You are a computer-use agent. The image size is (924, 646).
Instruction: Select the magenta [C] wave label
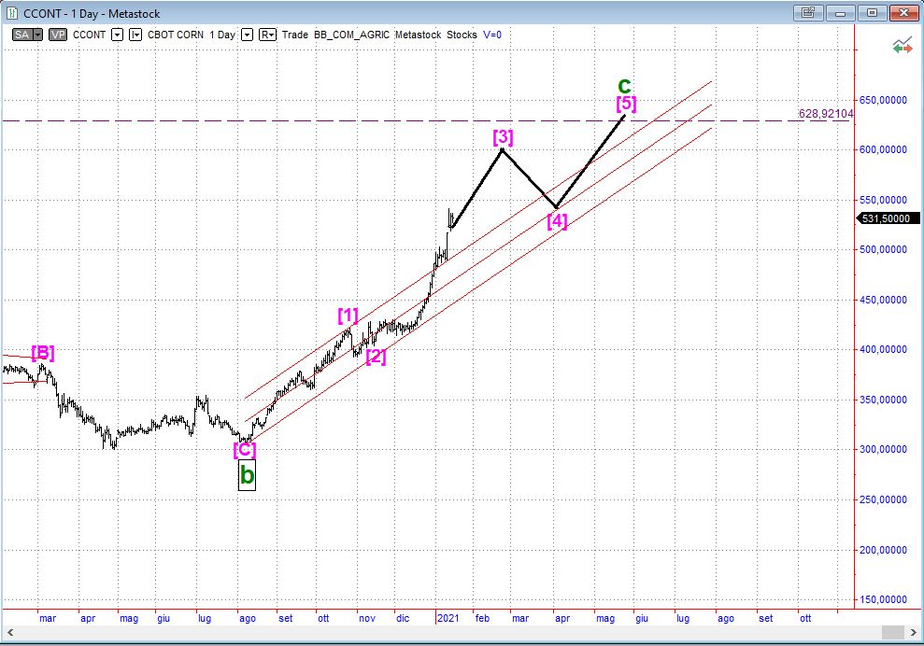245,450
